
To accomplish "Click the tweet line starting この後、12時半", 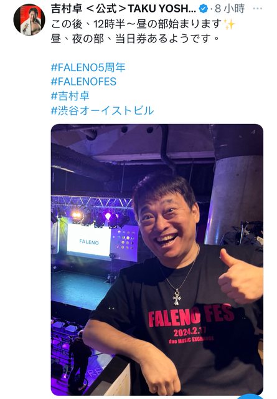I will coord(136,24).
